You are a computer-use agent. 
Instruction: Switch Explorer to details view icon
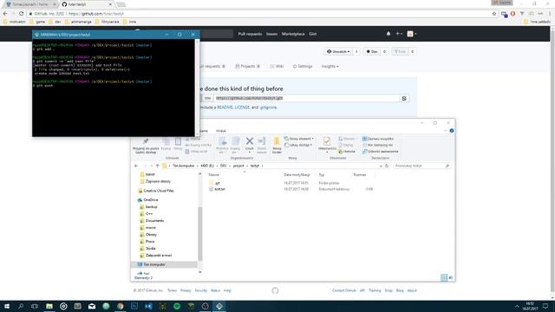tap(444, 277)
